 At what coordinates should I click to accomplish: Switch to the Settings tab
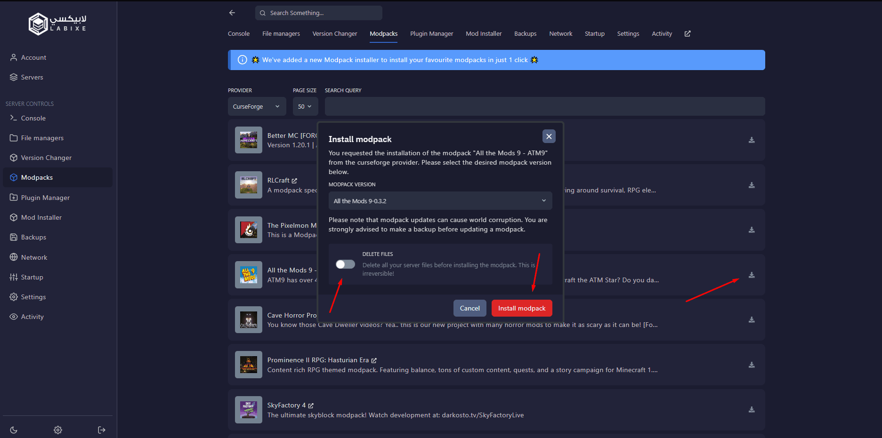(x=628, y=34)
